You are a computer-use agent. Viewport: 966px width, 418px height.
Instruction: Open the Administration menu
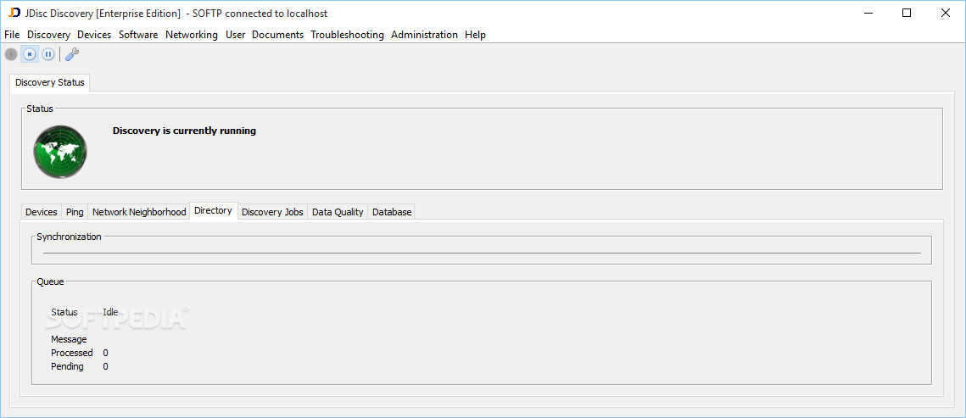424,35
